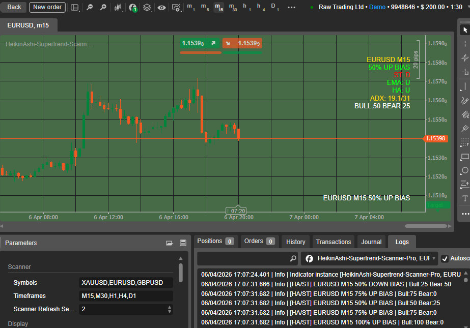Click the green buy price 1.1539 button
The image size is (470, 328).
pos(201,44)
